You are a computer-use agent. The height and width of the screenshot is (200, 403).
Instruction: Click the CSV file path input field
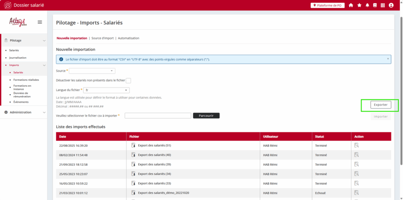tap(158, 116)
